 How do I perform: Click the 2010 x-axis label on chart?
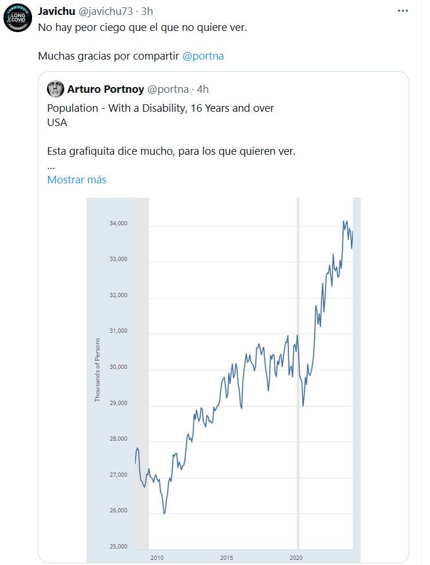157,557
